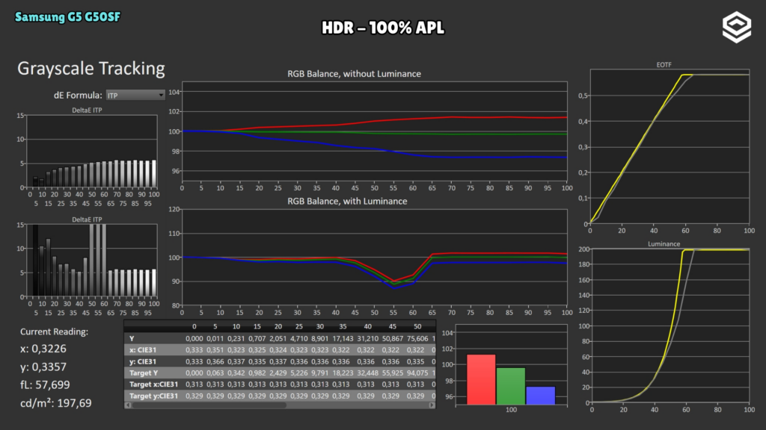Click the table column header 45
766x430 pixels.
392,327
